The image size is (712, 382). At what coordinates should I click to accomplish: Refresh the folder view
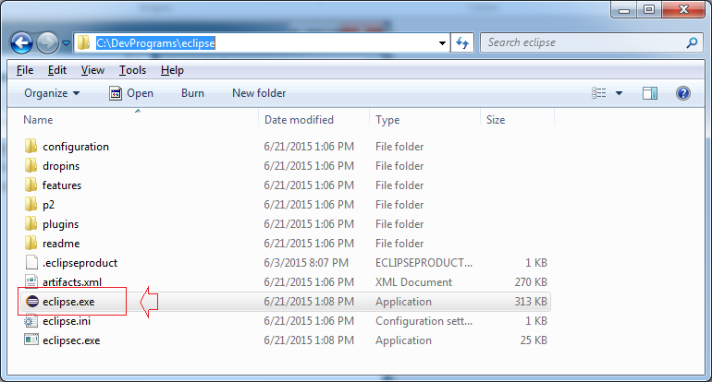(462, 43)
